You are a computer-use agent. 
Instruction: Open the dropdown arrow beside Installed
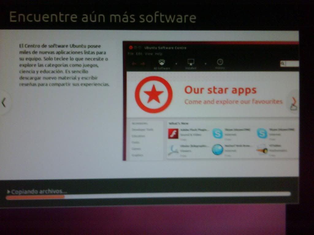coord(205,64)
